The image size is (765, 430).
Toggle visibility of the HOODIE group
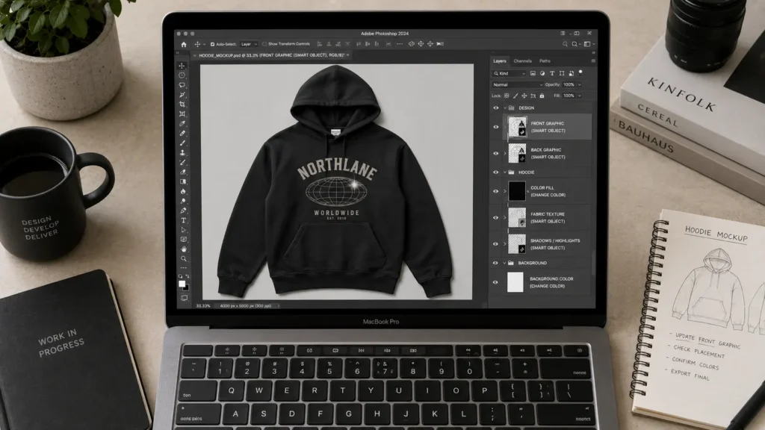[496, 172]
